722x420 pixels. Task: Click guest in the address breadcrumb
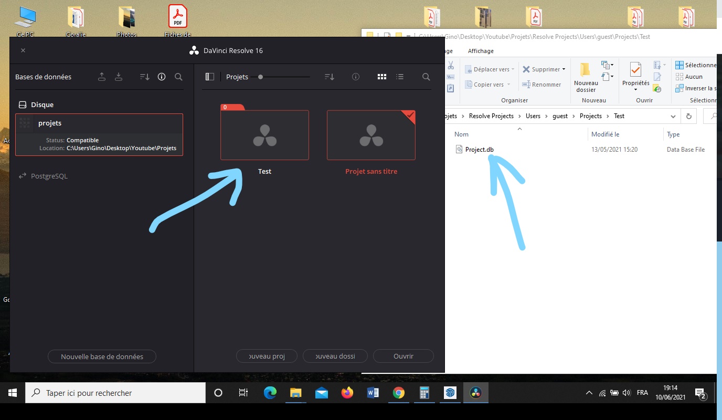[x=560, y=116]
